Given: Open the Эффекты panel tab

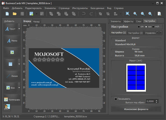Looking at the screenshot, I should pyautogui.click(x=128, y=21).
